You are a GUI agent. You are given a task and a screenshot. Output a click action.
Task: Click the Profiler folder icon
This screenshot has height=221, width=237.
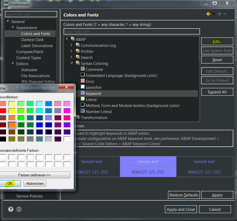coord(78,51)
